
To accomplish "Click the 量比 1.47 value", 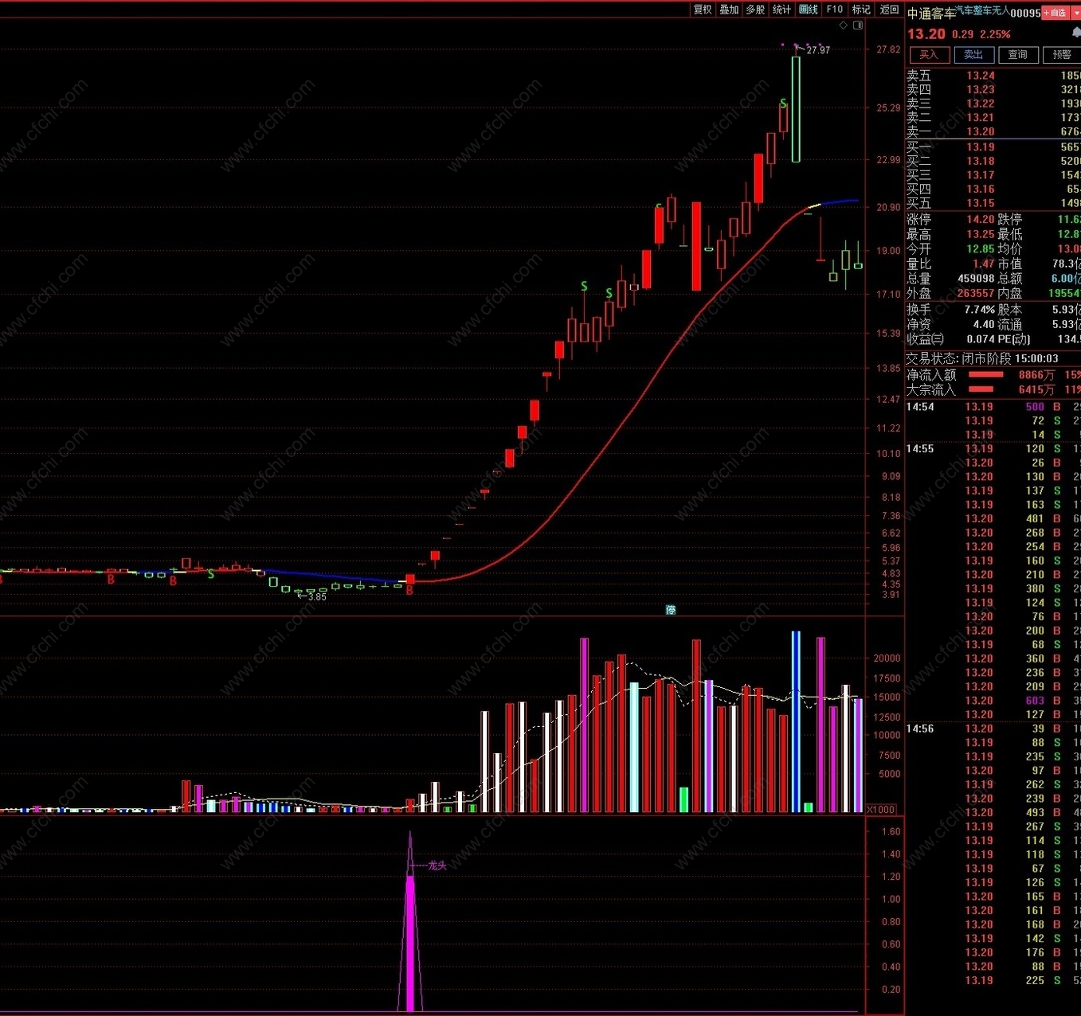I will [x=983, y=264].
